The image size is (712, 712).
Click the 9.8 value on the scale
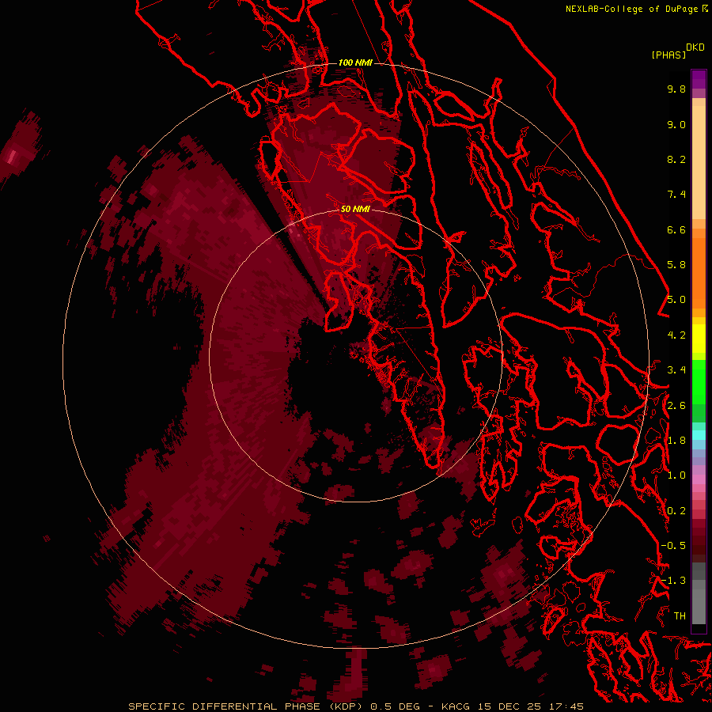point(676,89)
